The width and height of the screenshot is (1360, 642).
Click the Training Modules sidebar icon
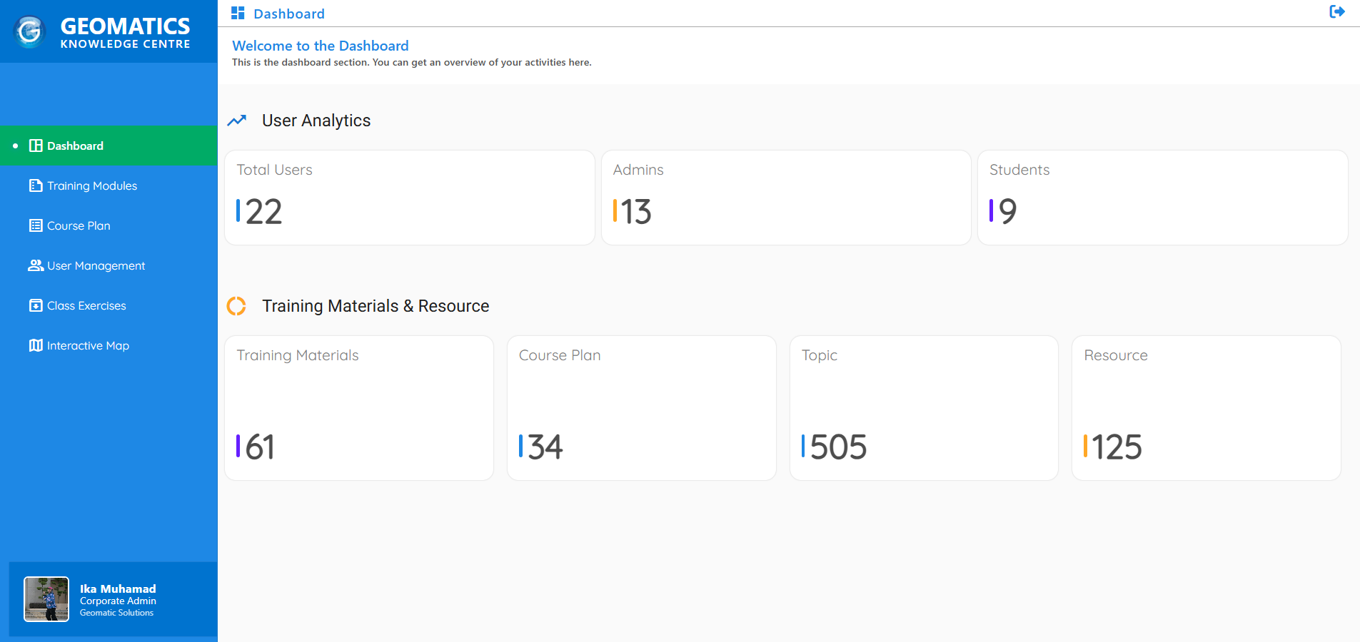click(x=35, y=185)
